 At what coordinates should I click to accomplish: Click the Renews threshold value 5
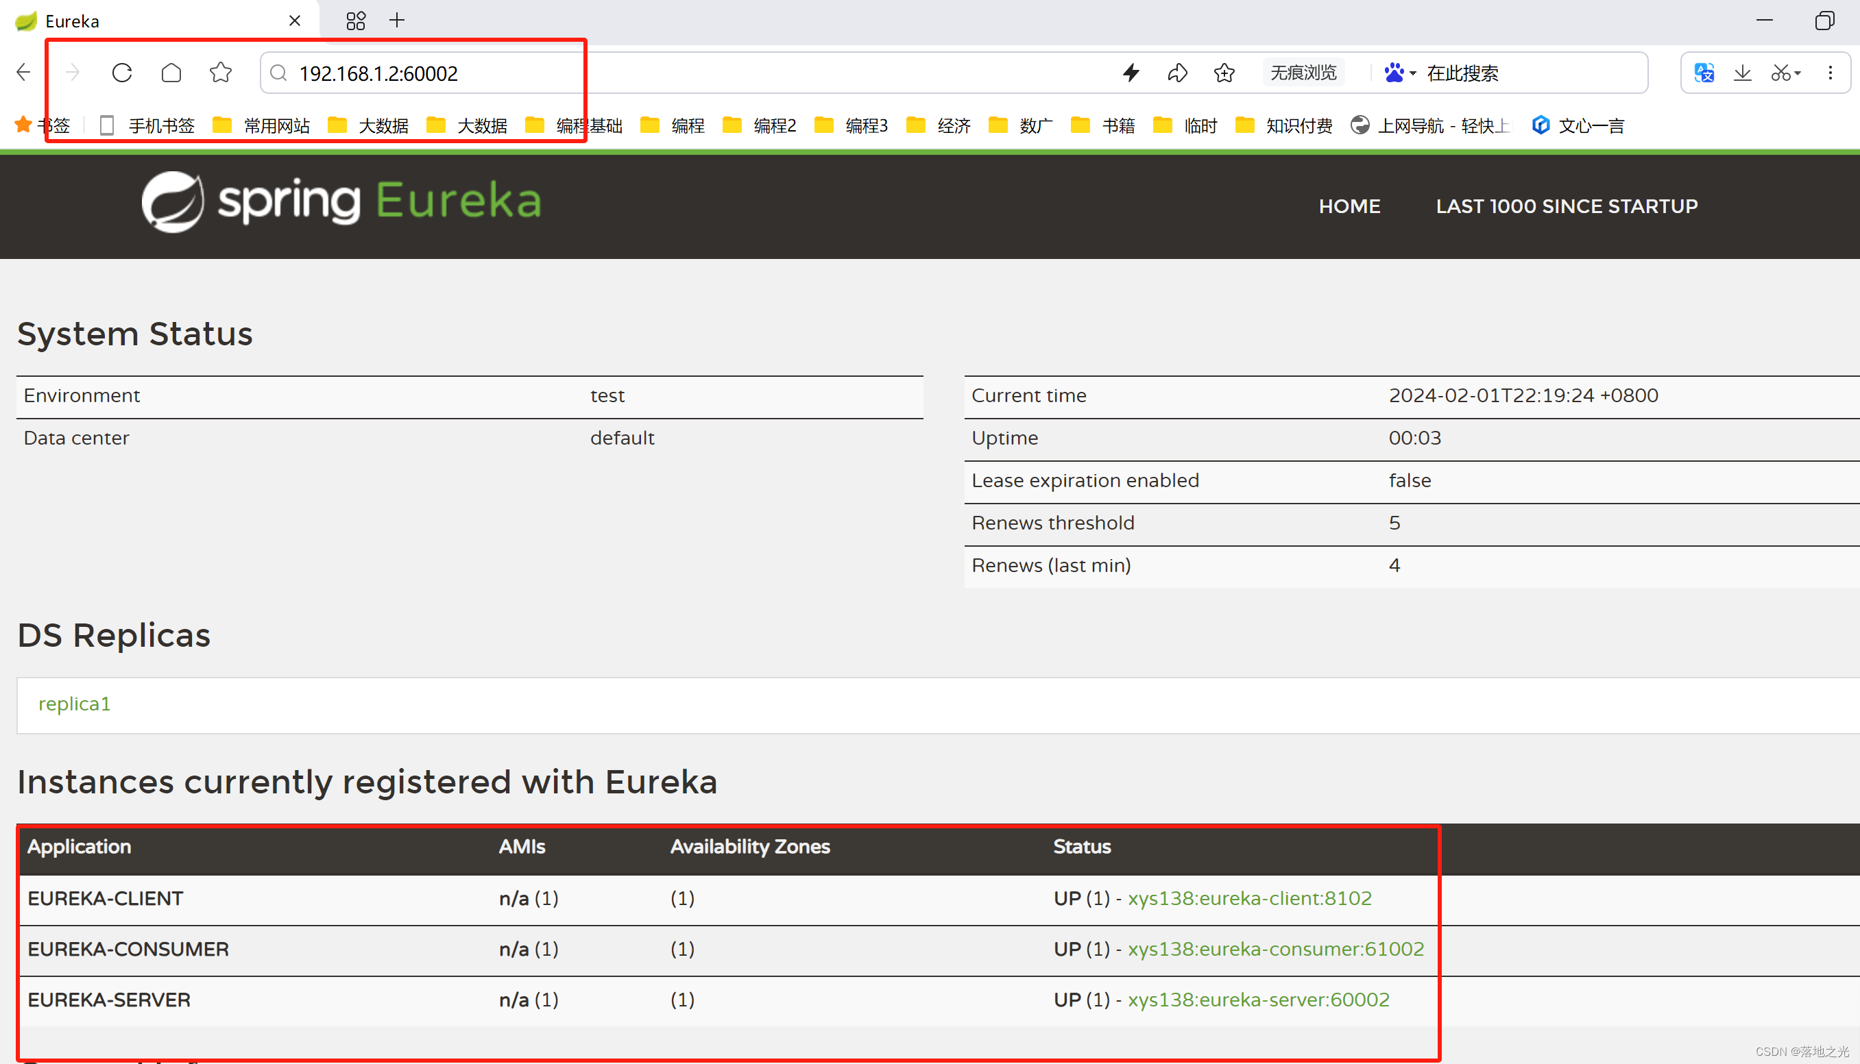click(x=1394, y=523)
